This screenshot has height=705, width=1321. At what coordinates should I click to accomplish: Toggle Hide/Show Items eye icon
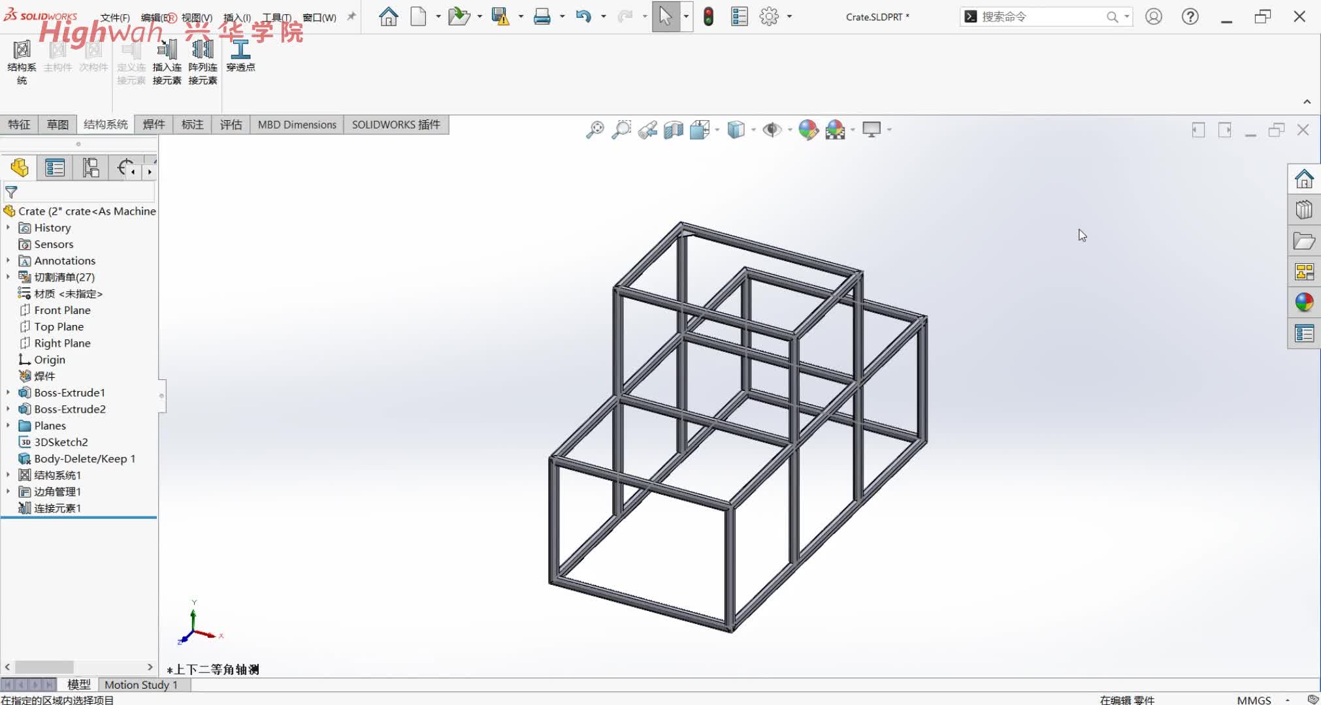click(x=772, y=129)
